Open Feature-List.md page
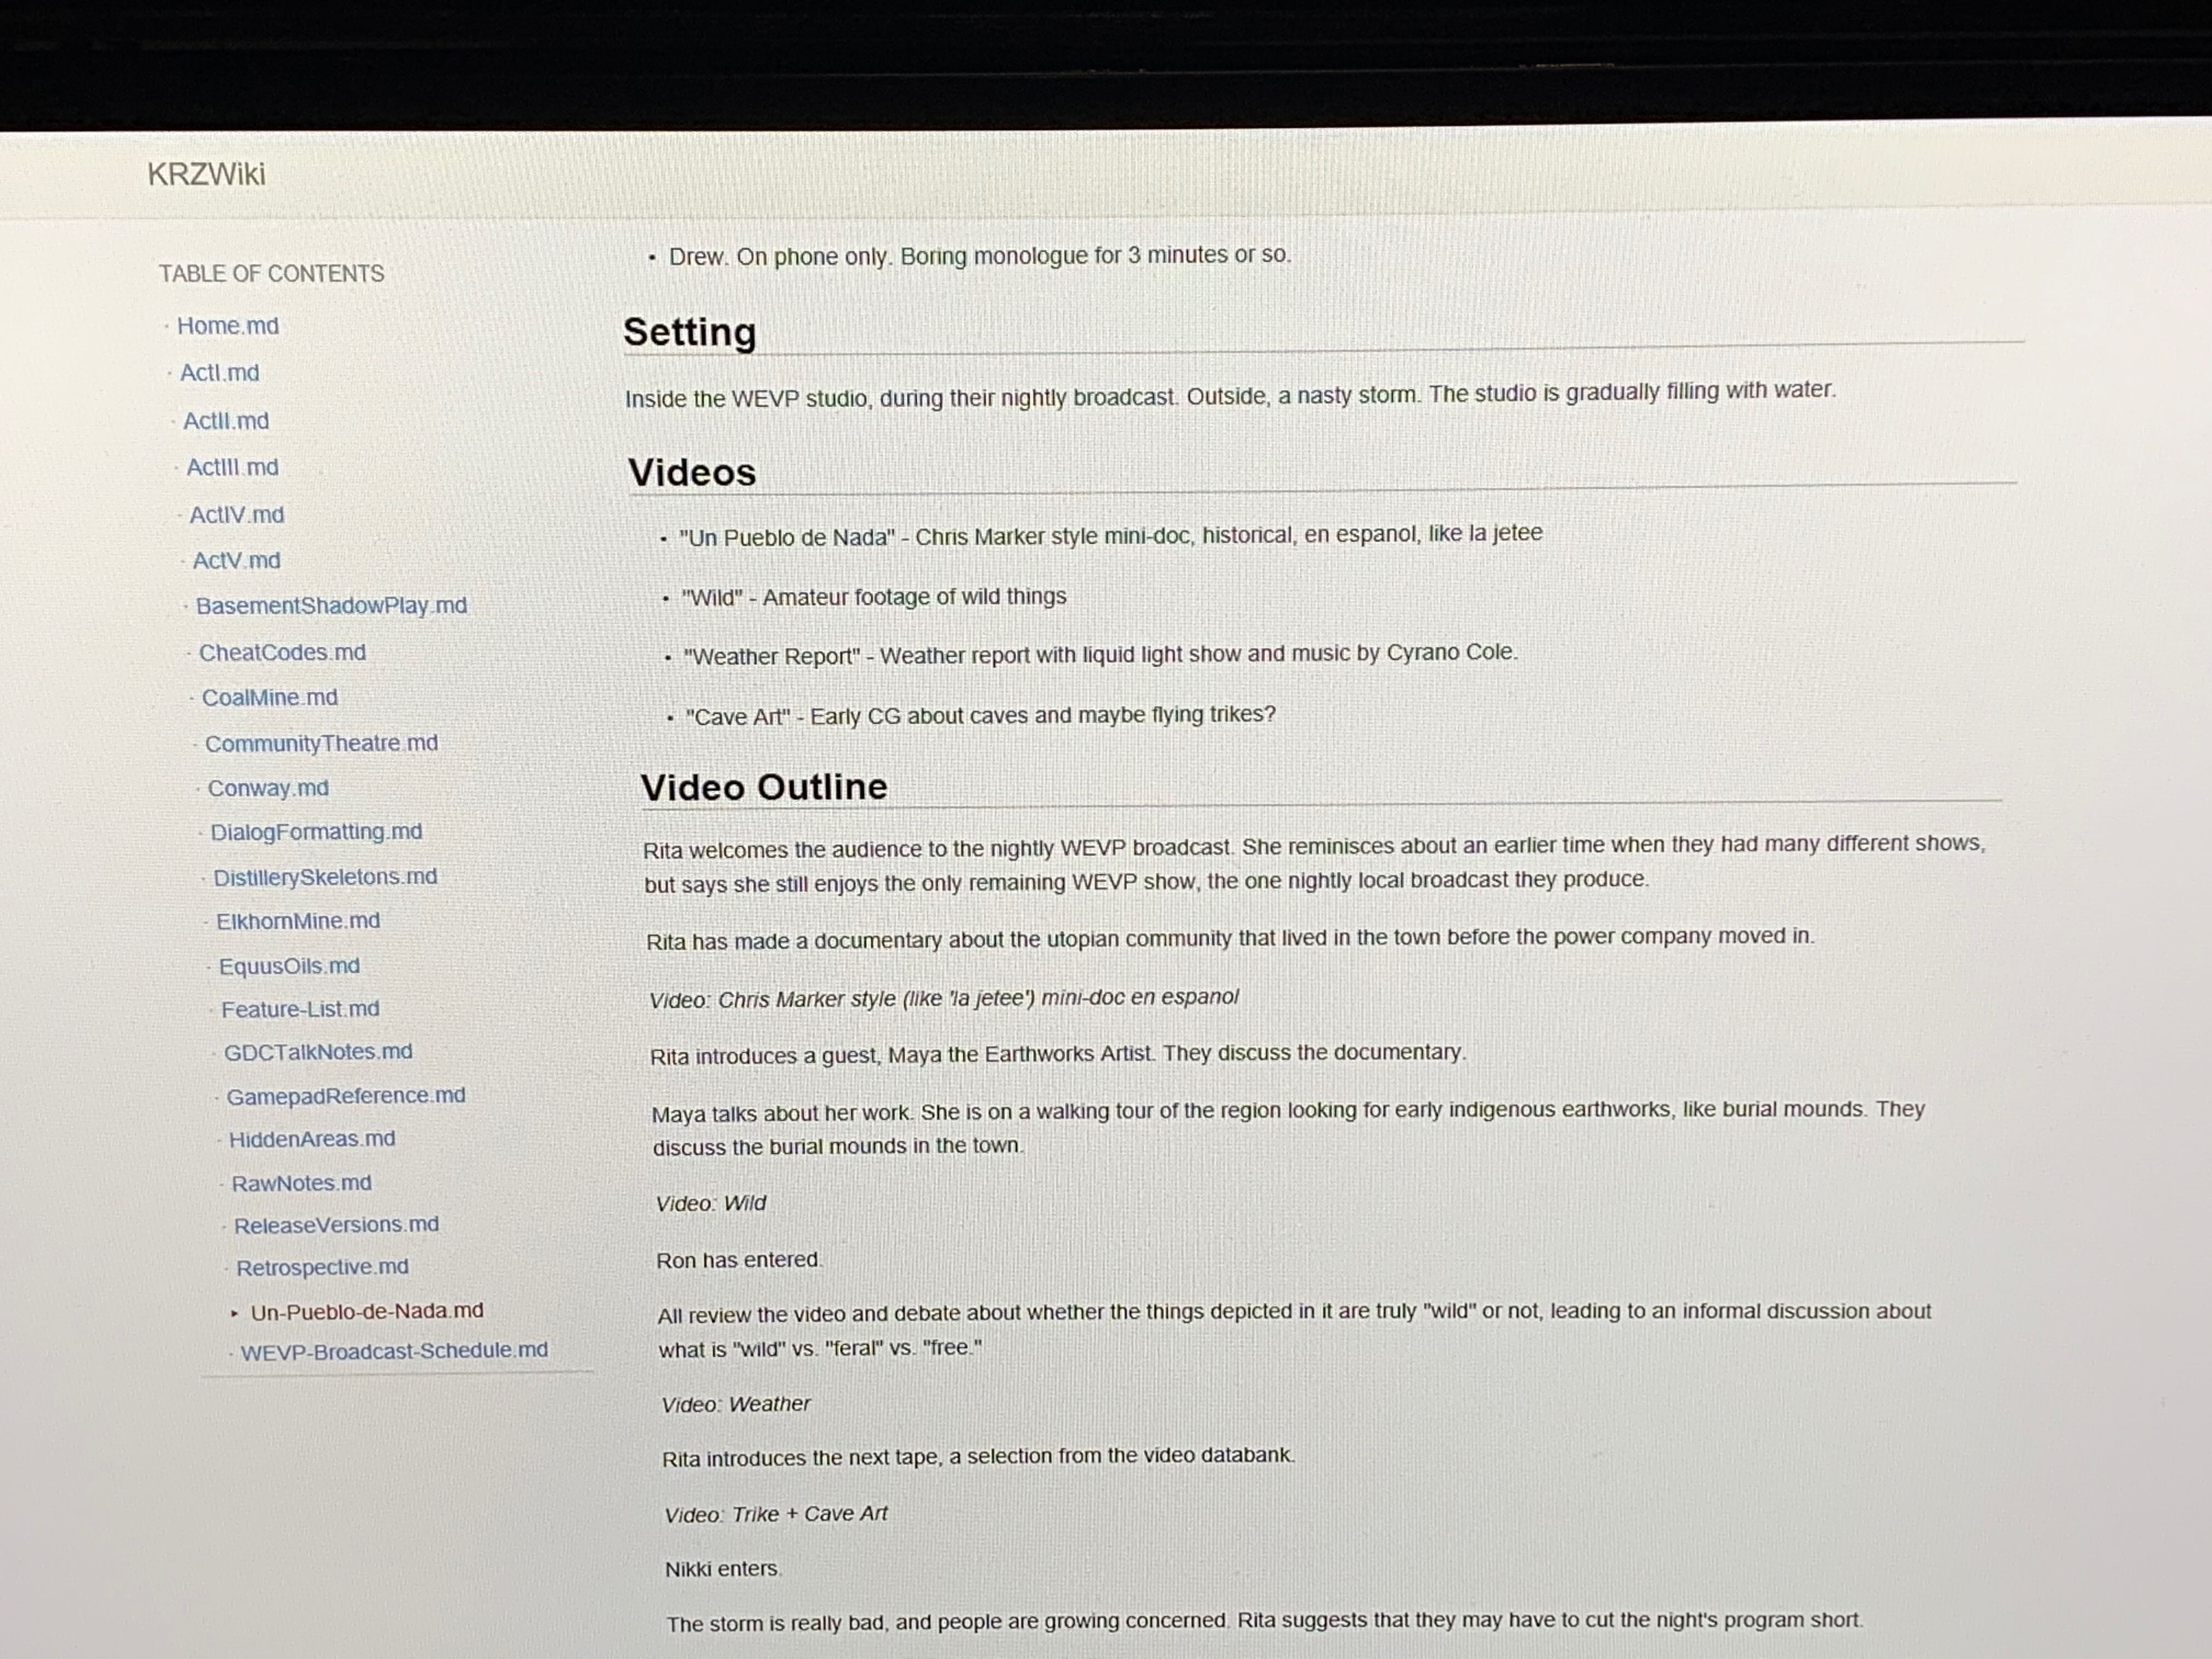 coord(300,1010)
